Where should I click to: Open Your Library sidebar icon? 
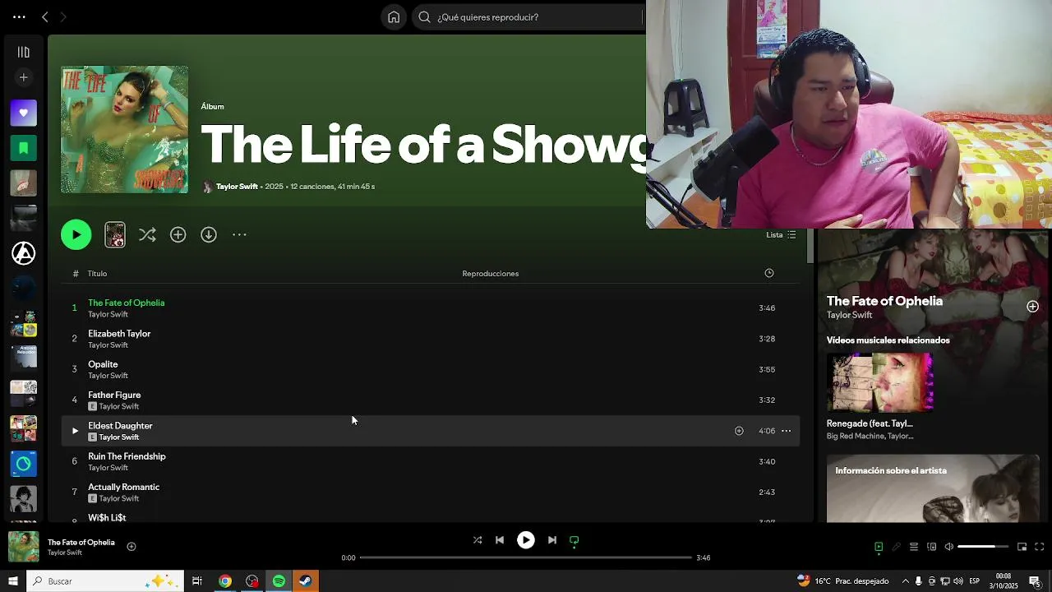point(23,52)
